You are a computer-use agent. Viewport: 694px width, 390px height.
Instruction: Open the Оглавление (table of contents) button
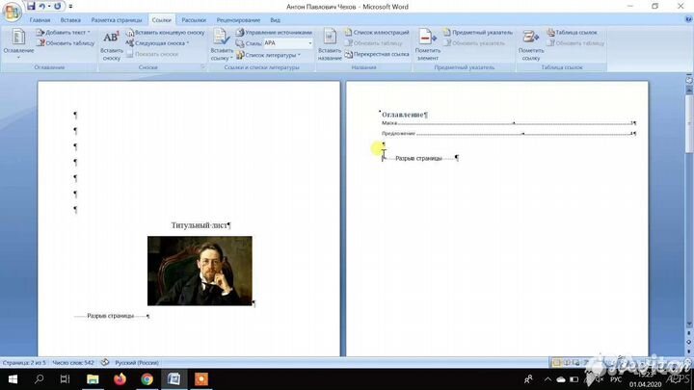pos(18,44)
